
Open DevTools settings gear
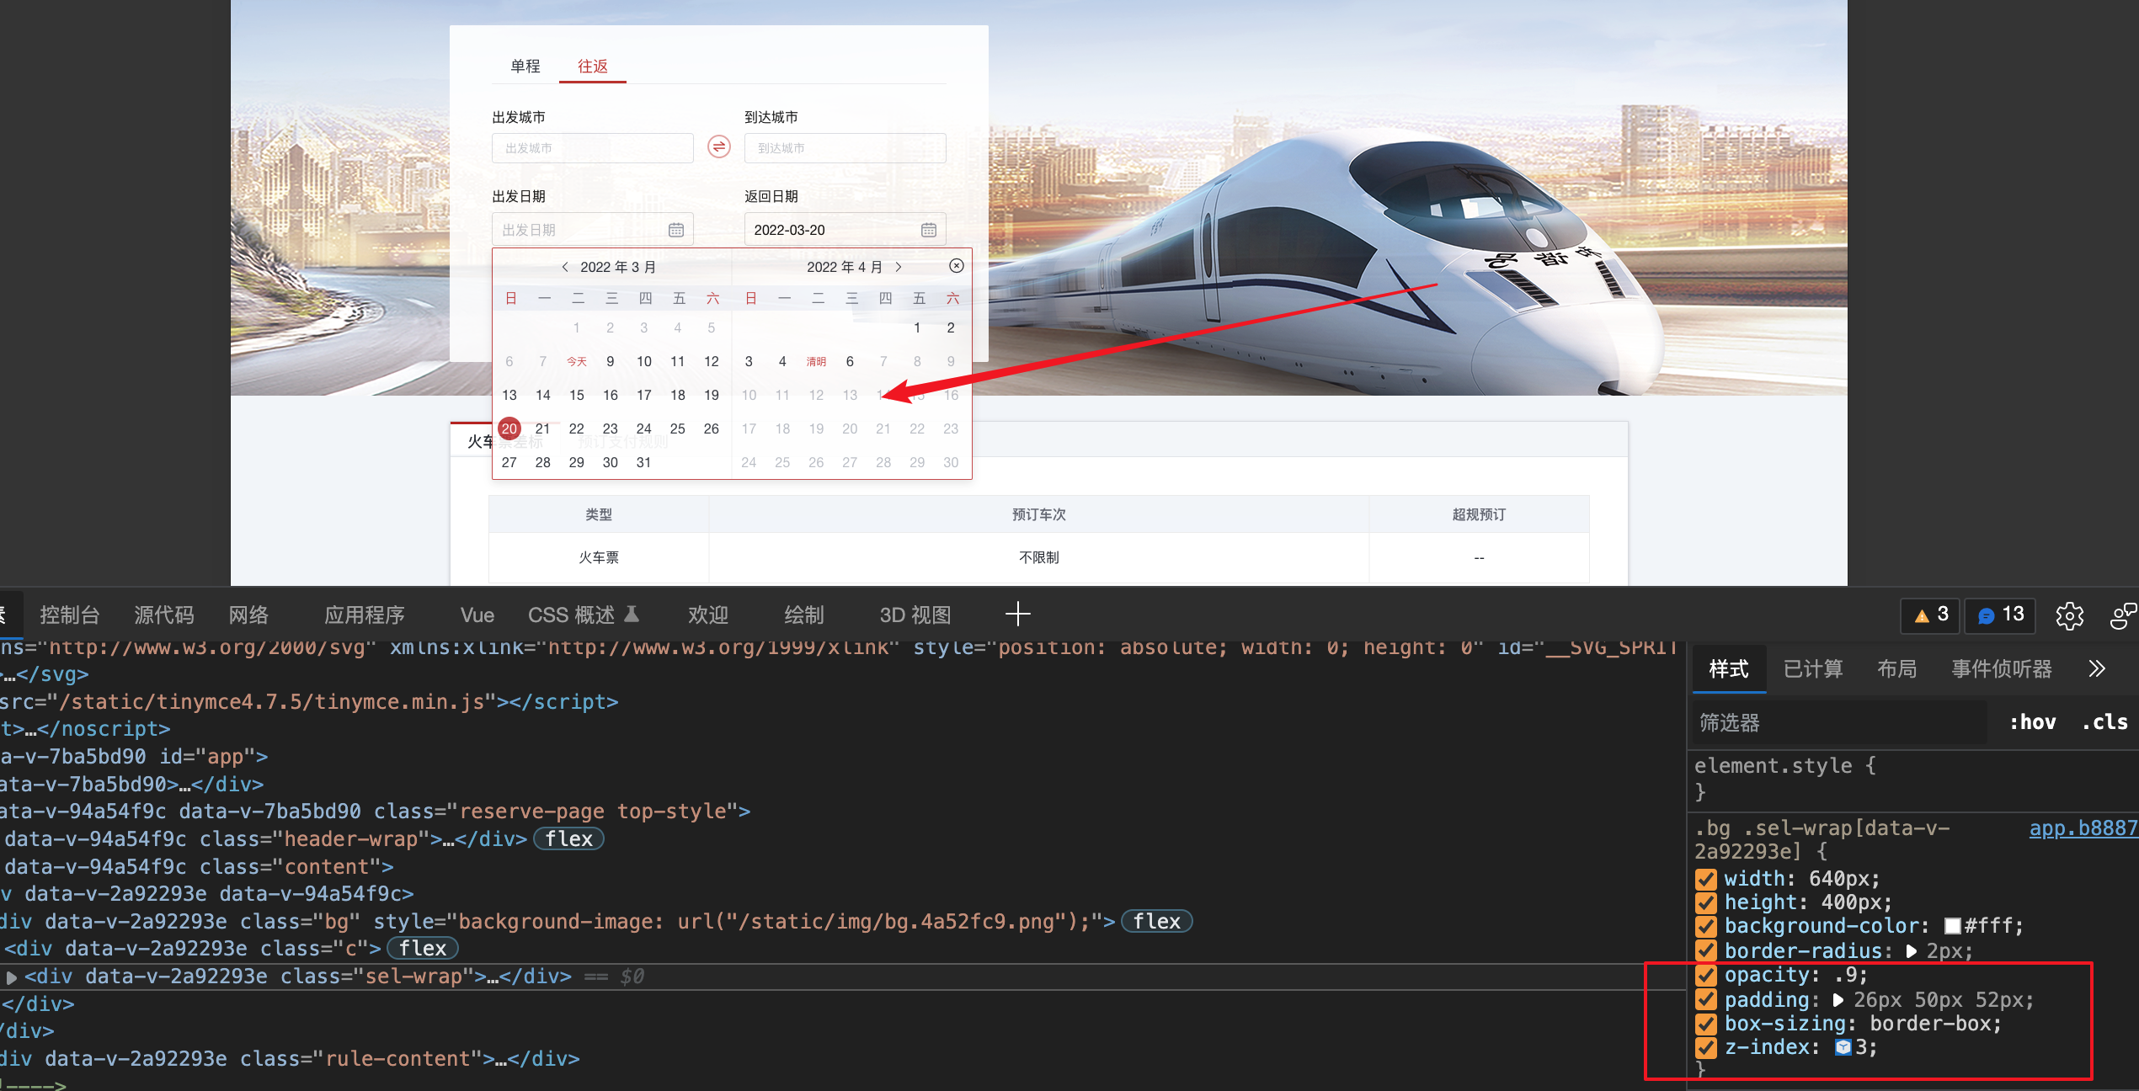pos(2069,615)
